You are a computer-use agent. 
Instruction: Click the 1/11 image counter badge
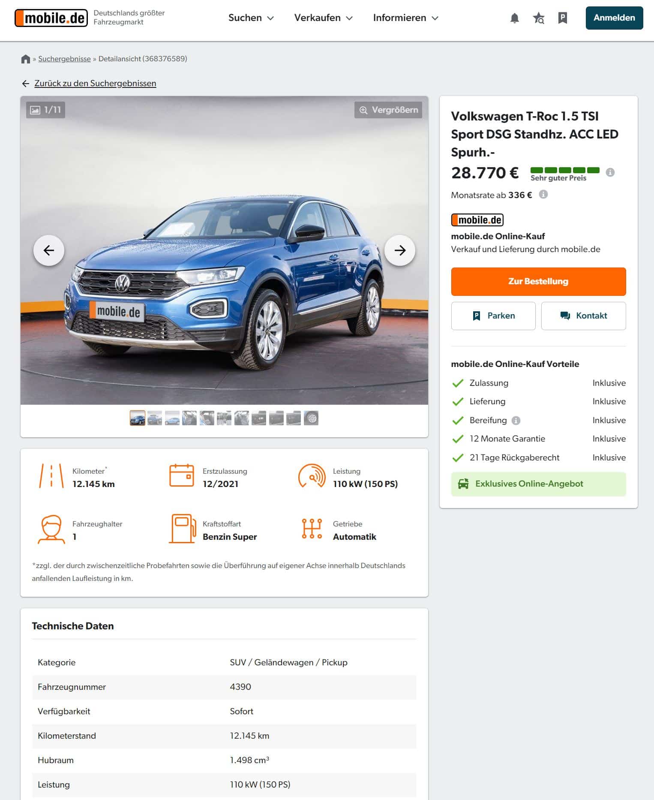coord(45,110)
